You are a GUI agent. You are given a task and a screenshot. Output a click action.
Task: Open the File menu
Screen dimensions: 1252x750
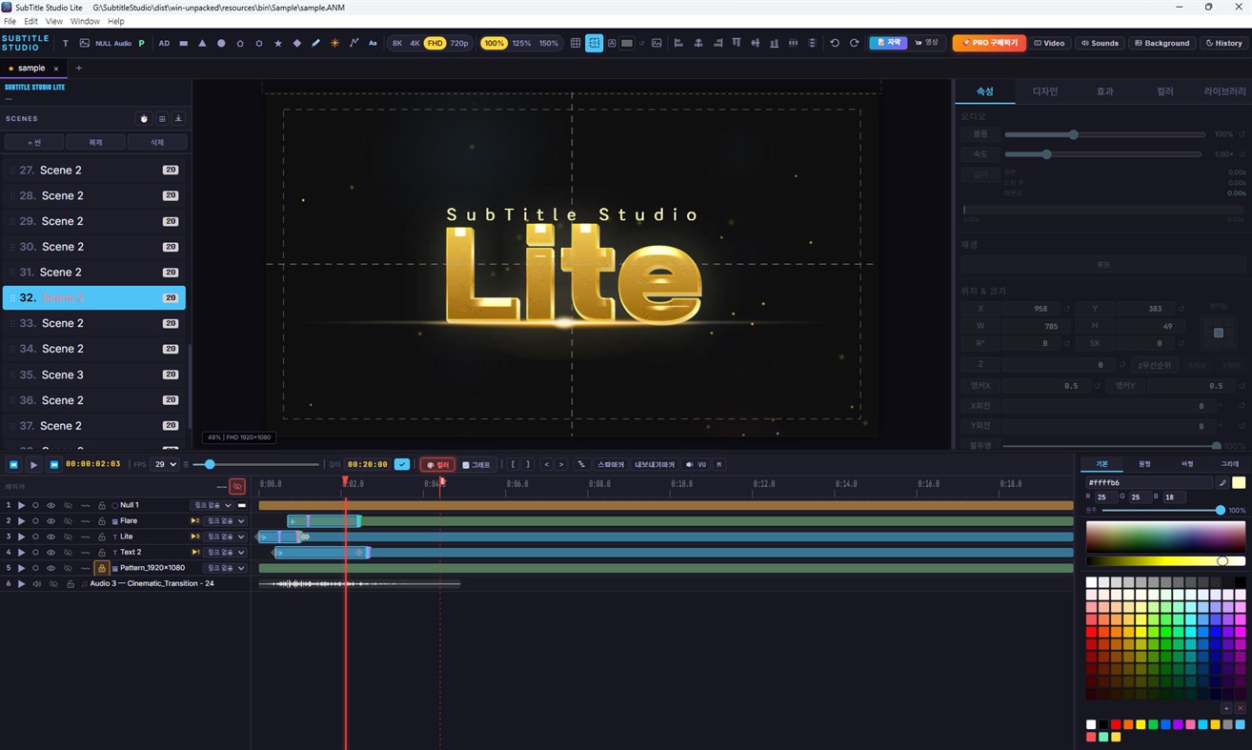pyautogui.click(x=10, y=21)
